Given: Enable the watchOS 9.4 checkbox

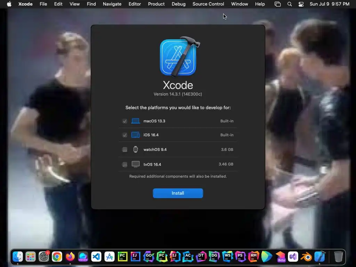Looking at the screenshot, I should 125,149.
